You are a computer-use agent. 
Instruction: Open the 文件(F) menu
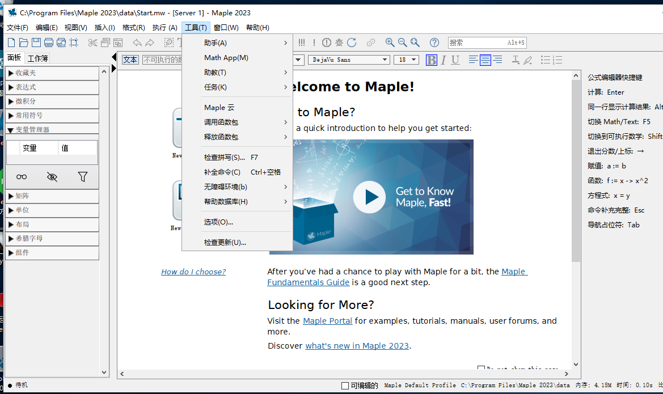18,27
